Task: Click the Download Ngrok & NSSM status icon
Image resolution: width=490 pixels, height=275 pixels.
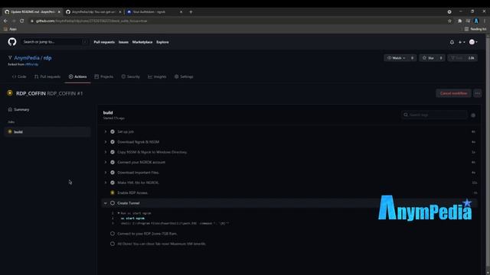Action: (x=113, y=142)
